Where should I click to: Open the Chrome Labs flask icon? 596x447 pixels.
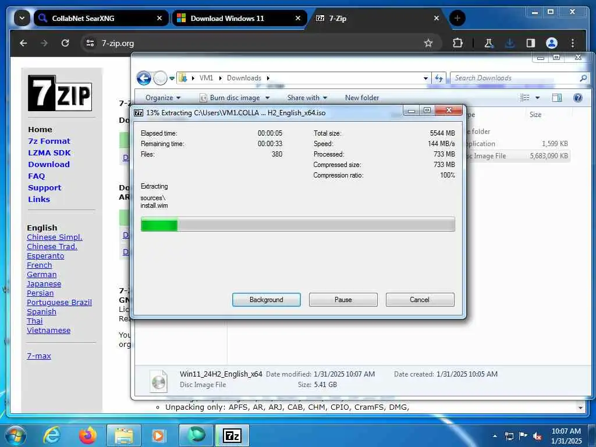[489, 43]
